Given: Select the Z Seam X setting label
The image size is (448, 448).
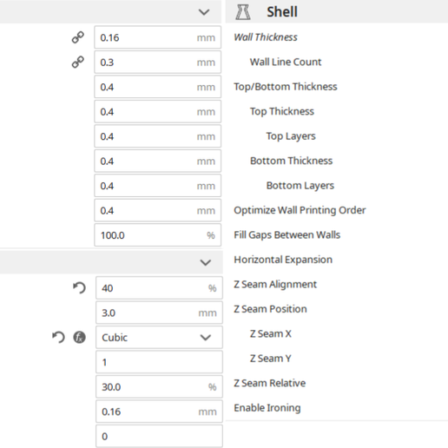Looking at the screenshot, I should coord(271,333).
